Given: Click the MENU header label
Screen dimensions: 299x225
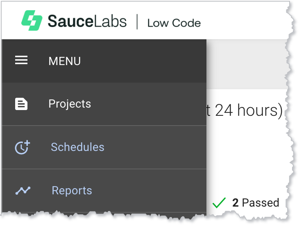Looking at the screenshot, I should [64, 61].
